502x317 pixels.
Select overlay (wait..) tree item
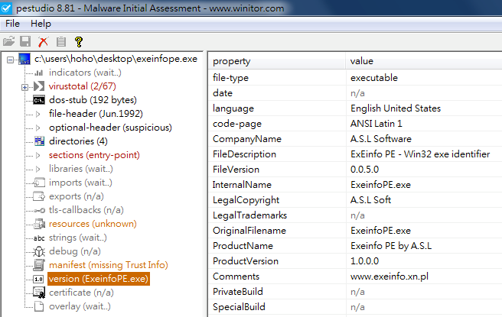[80, 306]
